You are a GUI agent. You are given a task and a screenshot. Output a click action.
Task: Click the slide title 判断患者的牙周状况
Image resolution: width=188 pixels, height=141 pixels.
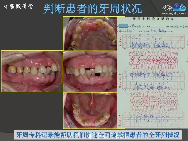coord(93,8)
